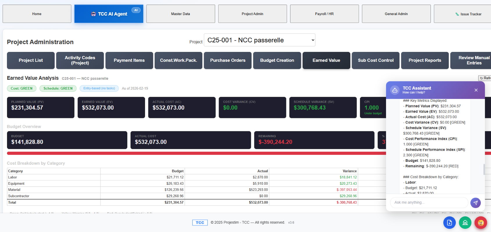Open the Purchase Orders tab
491x232 pixels.
(x=228, y=60)
